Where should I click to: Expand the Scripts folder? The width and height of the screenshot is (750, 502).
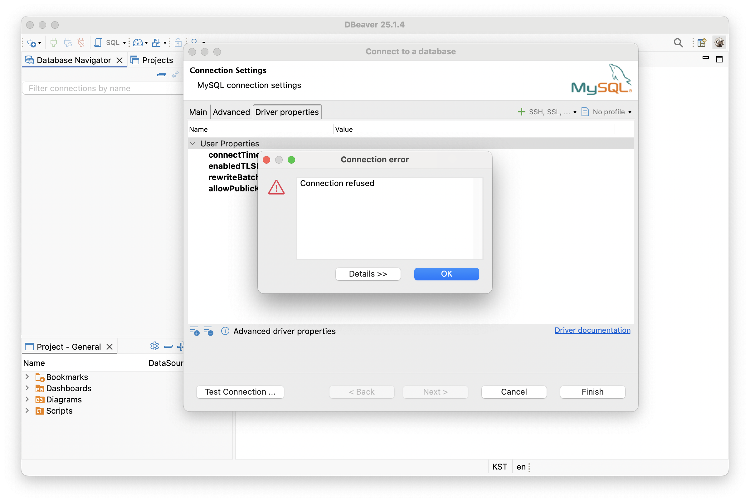(x=27, y=411)
